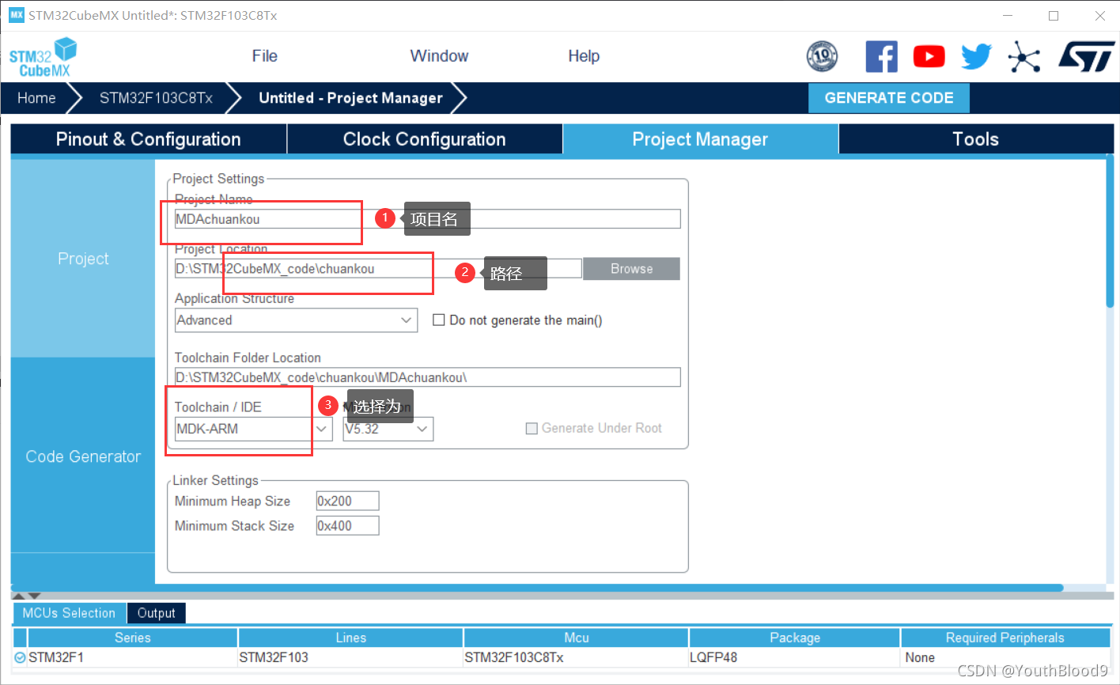Open the Help menu
The image size is (1120, 685).
coord(584,56)
